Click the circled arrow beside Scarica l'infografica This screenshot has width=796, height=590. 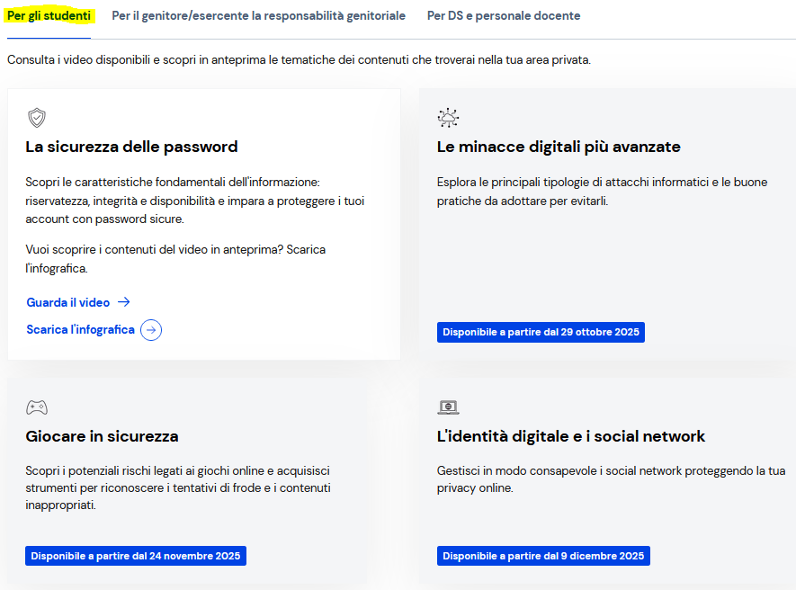(151, 330)
